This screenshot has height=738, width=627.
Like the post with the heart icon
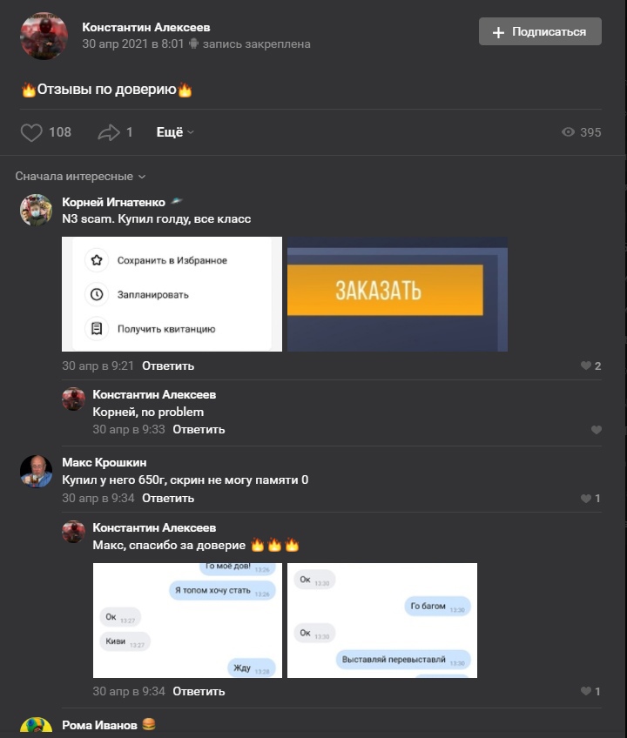(x=31, y=132)
